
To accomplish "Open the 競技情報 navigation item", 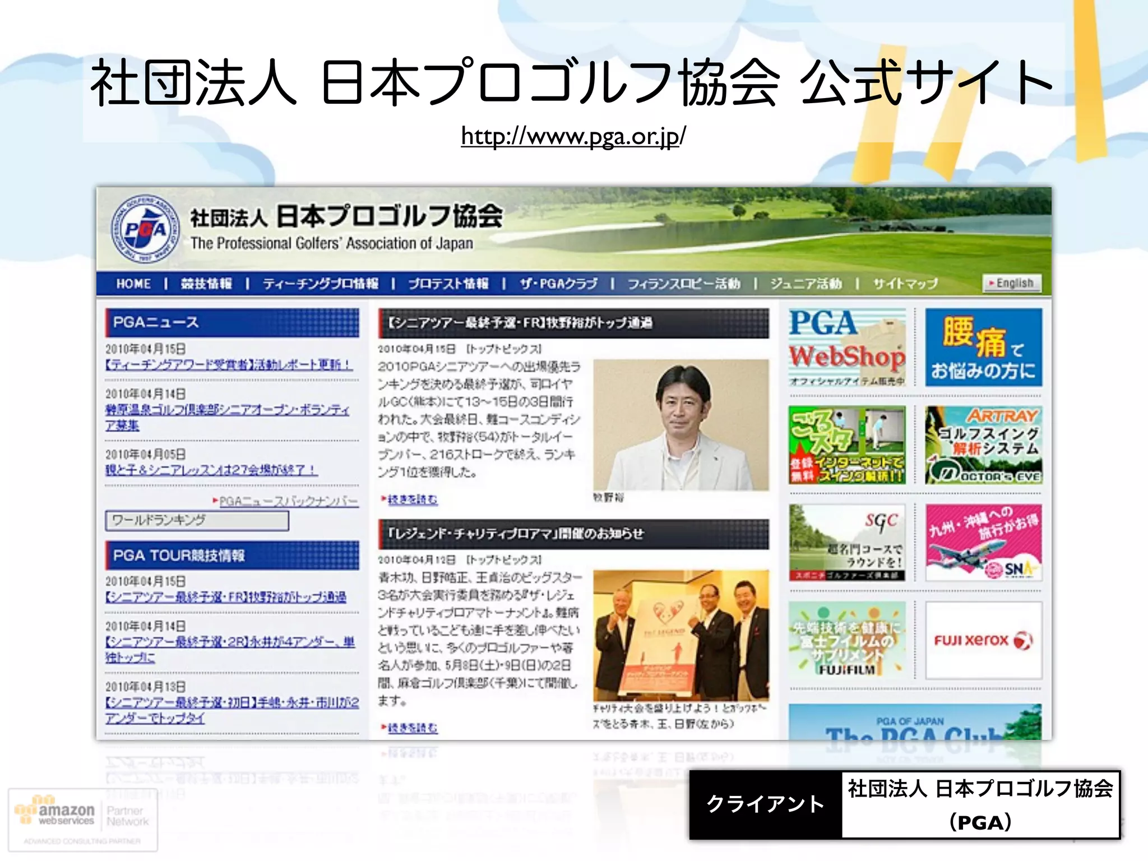I will [206, 284].
